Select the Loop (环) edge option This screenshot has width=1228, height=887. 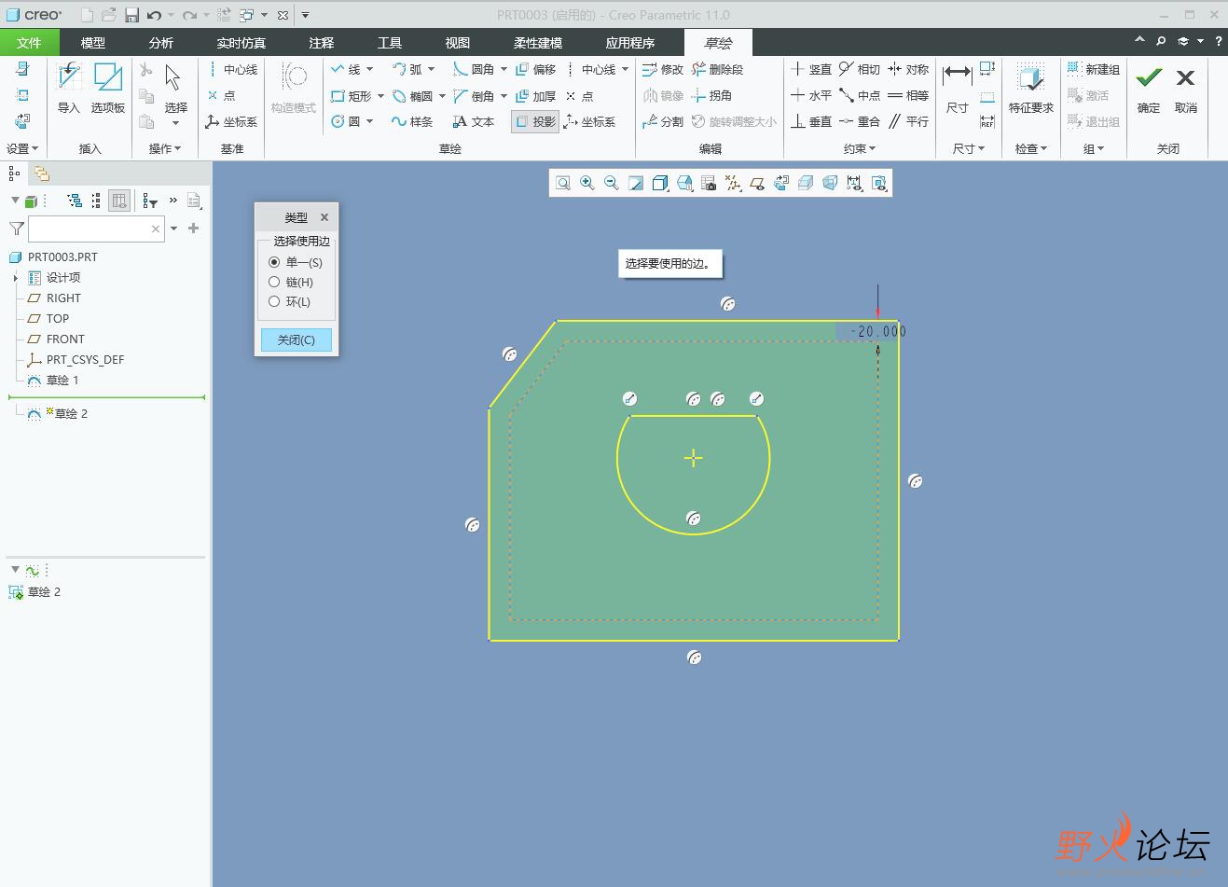290,301
